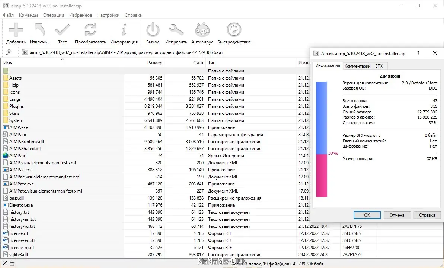This screenshot has width=444, height=268.
Task: Open the Справка menu
Action: [133, 15]
